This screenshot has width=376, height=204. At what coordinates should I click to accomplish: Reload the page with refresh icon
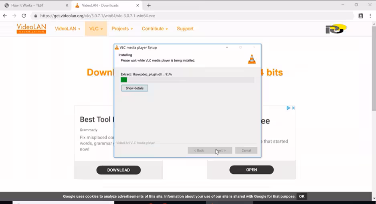24,16
